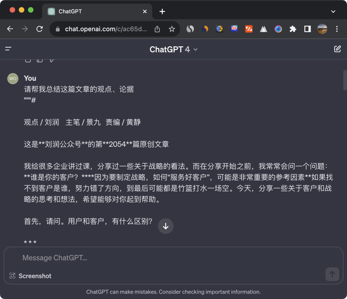Viewport: 347px width, 299px height.
Task: Click the WO user avatar
Action: point(13,79)
